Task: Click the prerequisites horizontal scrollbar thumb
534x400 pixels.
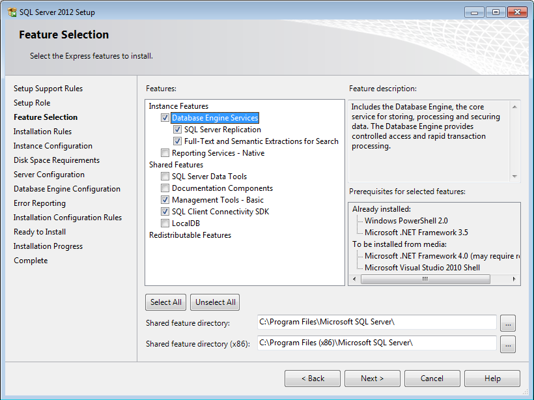Action: (425, 279)
